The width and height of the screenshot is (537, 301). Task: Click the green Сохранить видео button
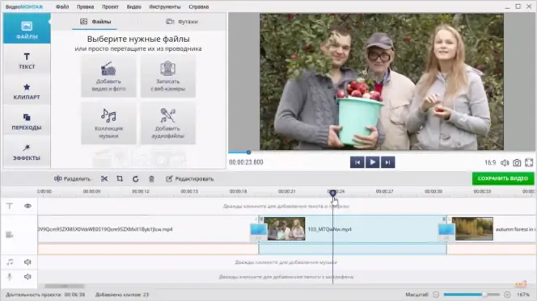503,178
